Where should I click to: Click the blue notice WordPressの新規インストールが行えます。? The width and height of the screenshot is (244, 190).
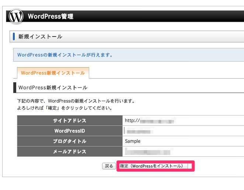tap(65, 55)
